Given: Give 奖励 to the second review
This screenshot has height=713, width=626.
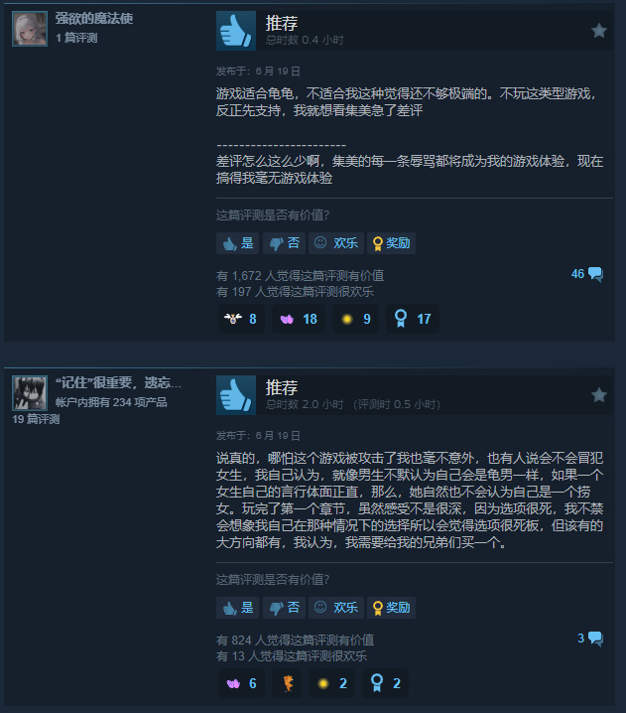Looking at the screenshot, I should (391, 608).
